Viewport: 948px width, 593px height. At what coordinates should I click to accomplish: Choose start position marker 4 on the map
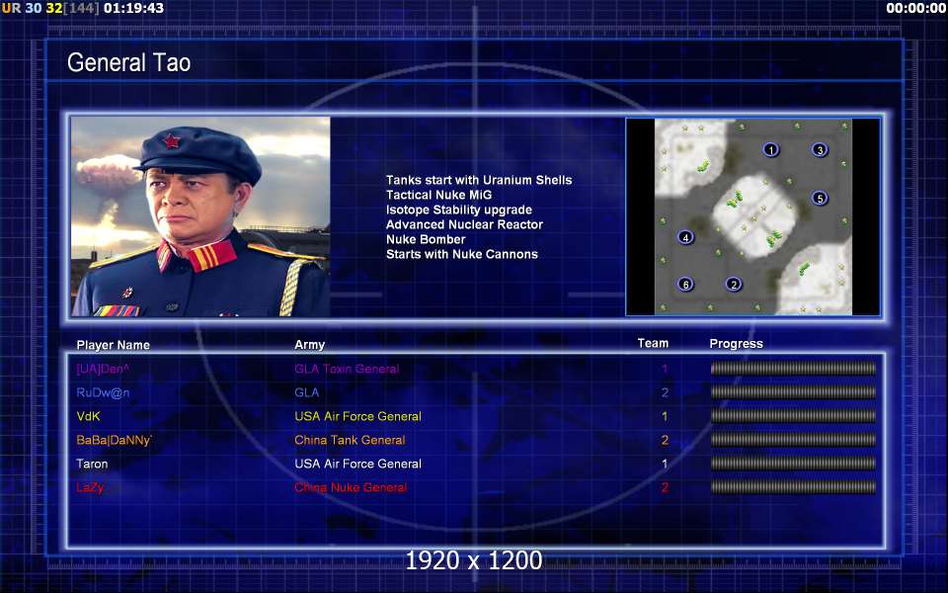point(685,237)
